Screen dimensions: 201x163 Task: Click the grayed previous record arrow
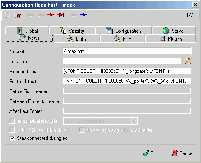pos(41,15)
